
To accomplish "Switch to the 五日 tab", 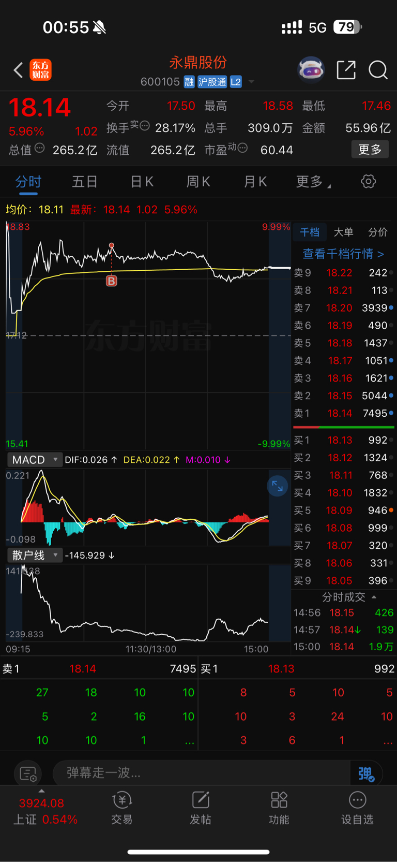I will (x=85, y=182).
